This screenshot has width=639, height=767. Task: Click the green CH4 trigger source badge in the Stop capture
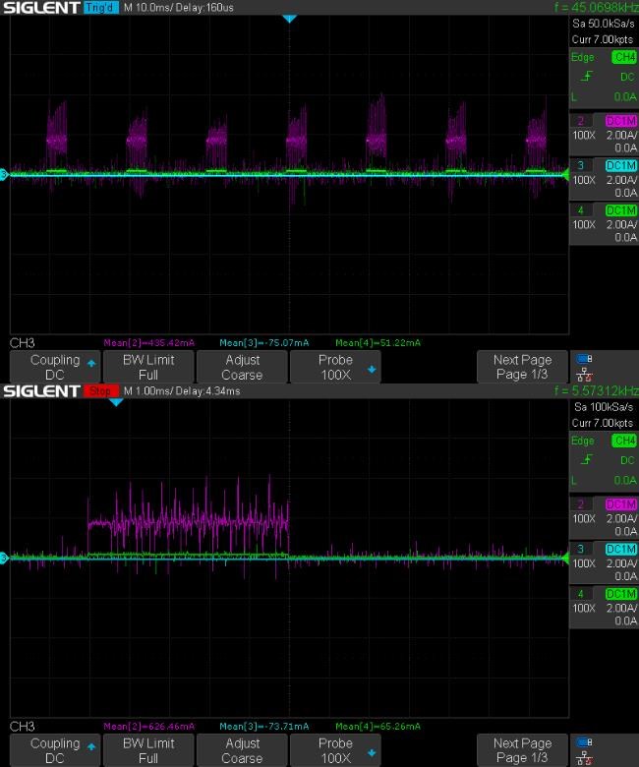(x=624, y=441)
